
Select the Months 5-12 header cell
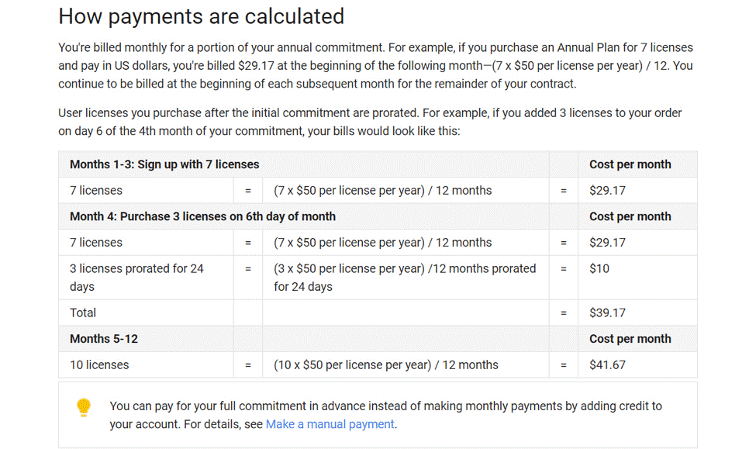tap(146, 339)
